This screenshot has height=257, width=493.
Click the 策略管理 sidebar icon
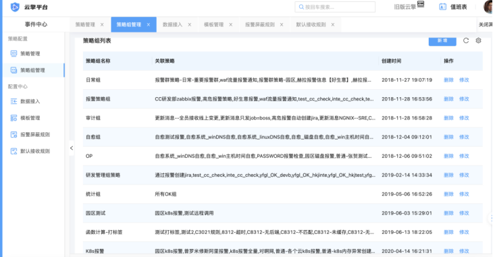click(x=14, y=53)
